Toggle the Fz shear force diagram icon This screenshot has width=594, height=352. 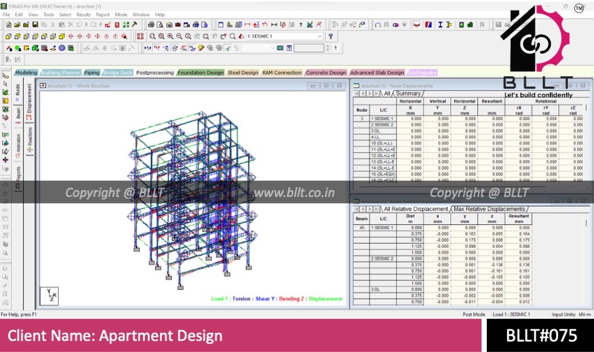point(165,48)
